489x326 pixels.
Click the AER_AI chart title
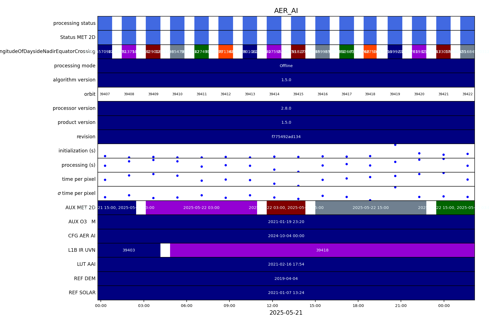[x=286, y=11]
